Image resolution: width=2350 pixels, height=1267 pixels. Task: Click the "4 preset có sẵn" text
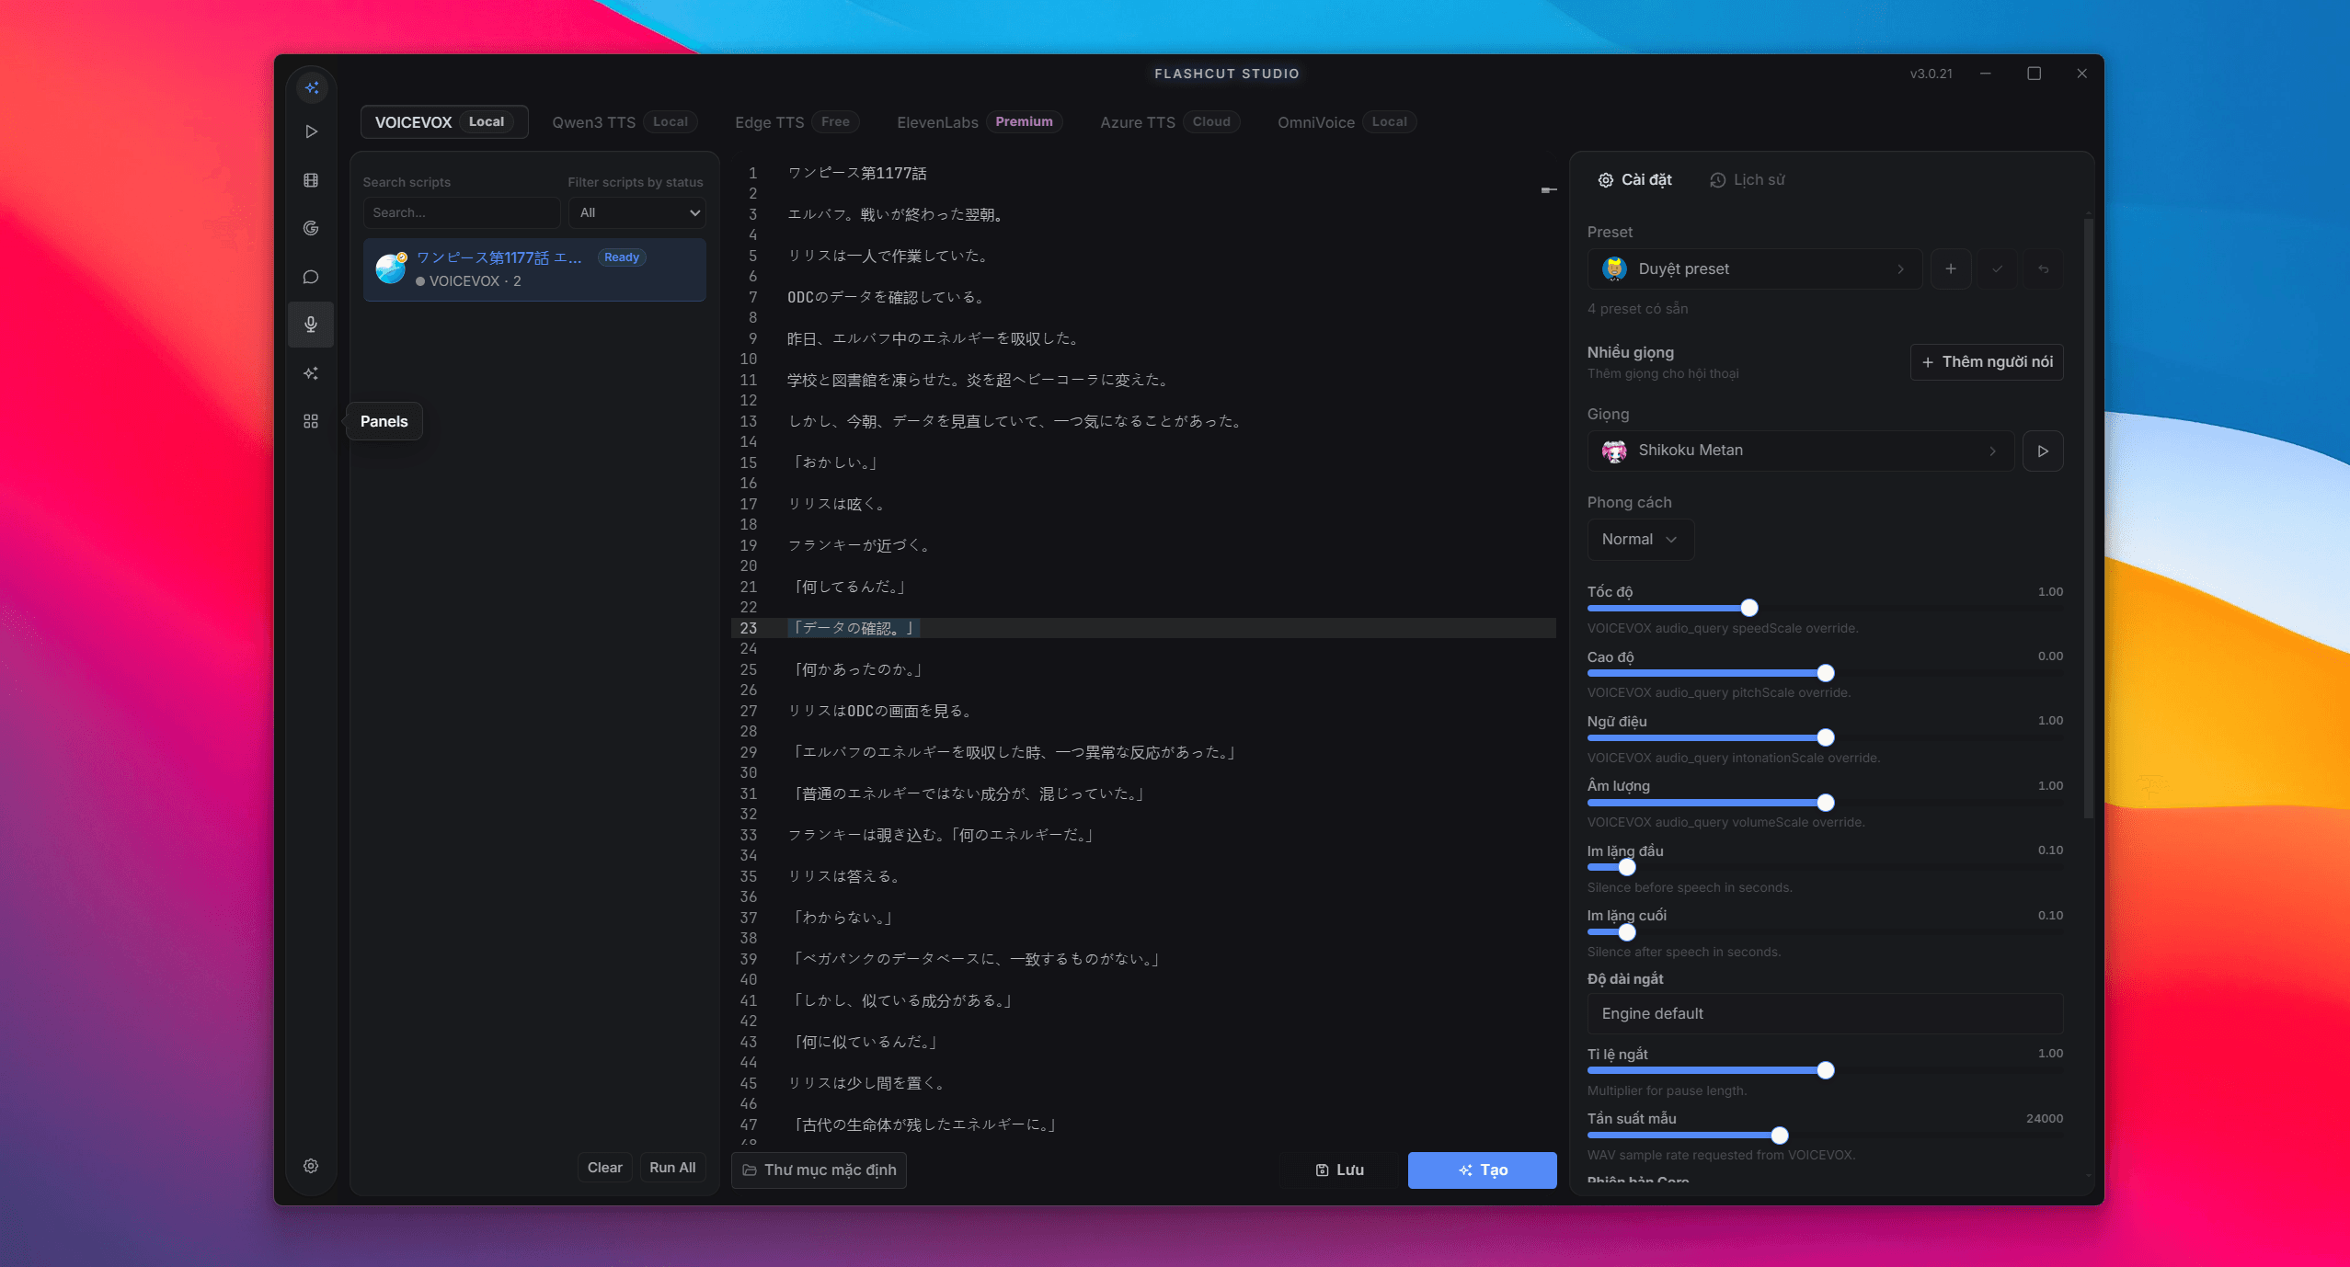[1638, 309]
